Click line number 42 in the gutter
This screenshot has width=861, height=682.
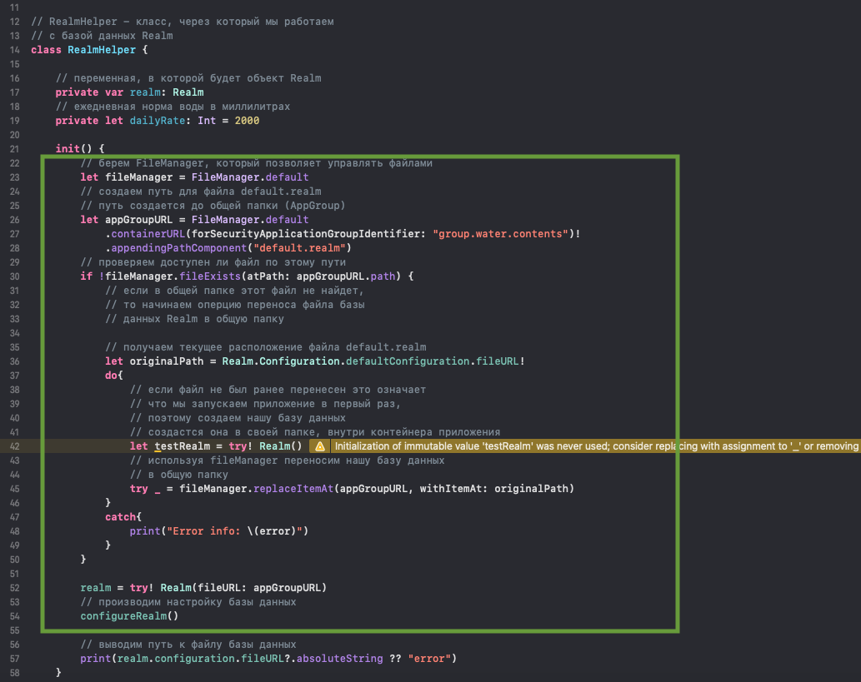point(14,446)
